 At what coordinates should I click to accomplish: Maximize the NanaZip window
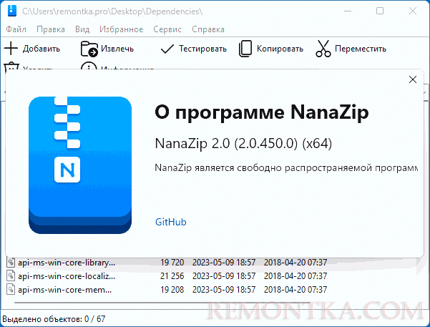[380, 11]
